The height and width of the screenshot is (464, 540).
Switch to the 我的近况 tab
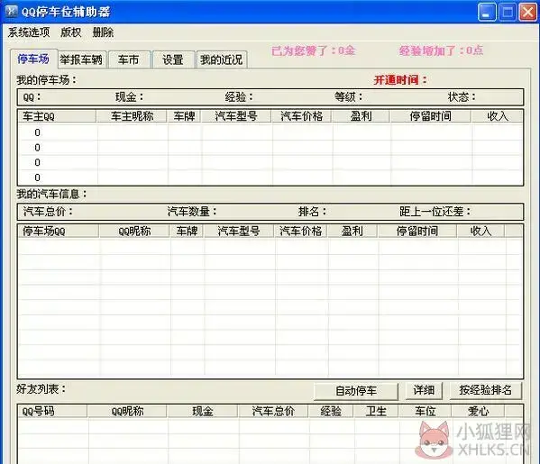point(222,59)
